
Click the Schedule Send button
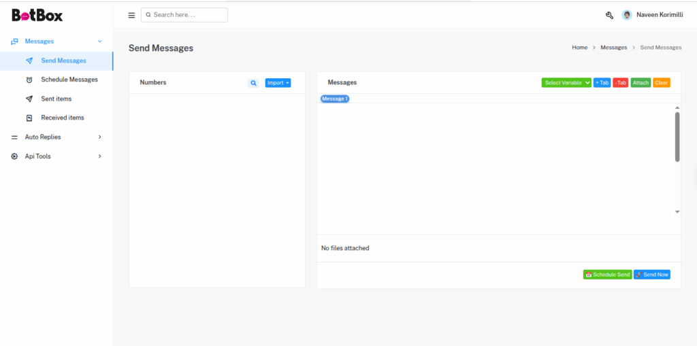(x=607, y=275)
